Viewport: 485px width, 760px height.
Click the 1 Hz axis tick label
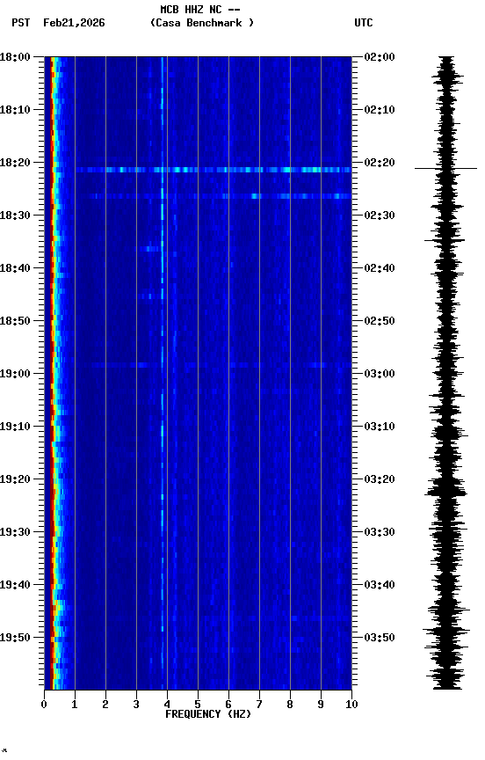click(75, 705)
